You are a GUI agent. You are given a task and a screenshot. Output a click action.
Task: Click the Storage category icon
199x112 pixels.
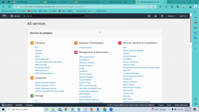(32, 96)
